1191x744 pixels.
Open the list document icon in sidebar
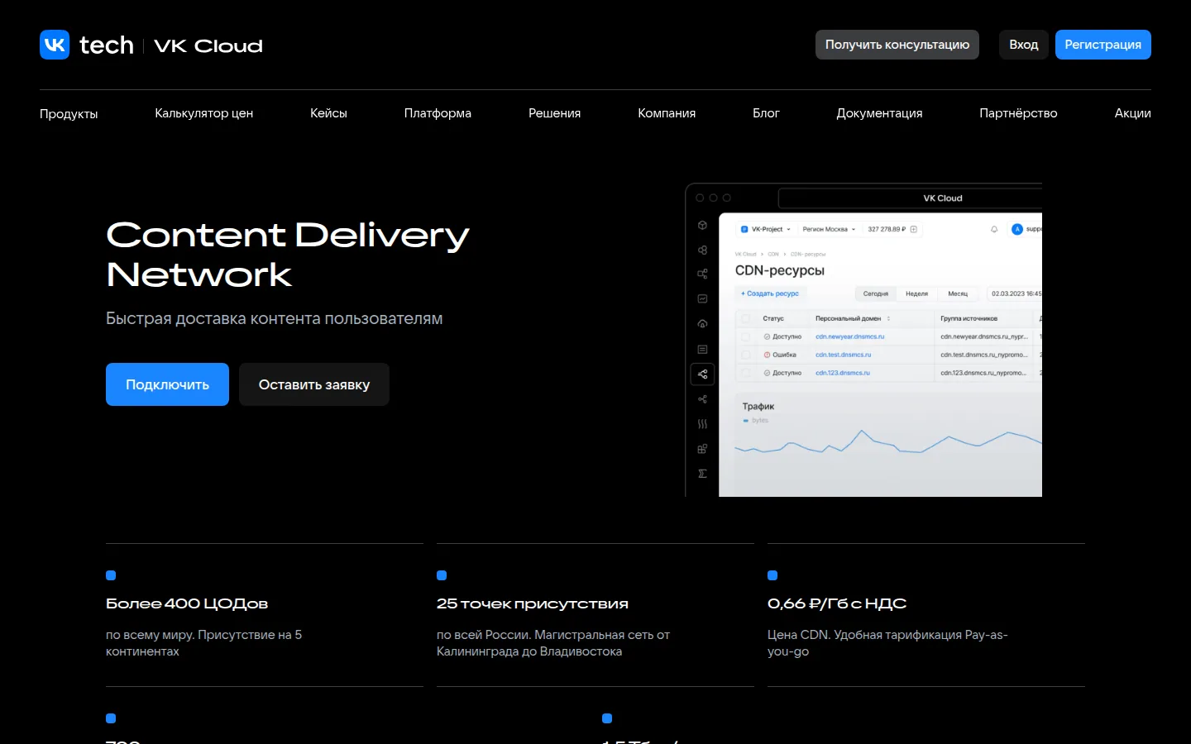coord(702,350)
